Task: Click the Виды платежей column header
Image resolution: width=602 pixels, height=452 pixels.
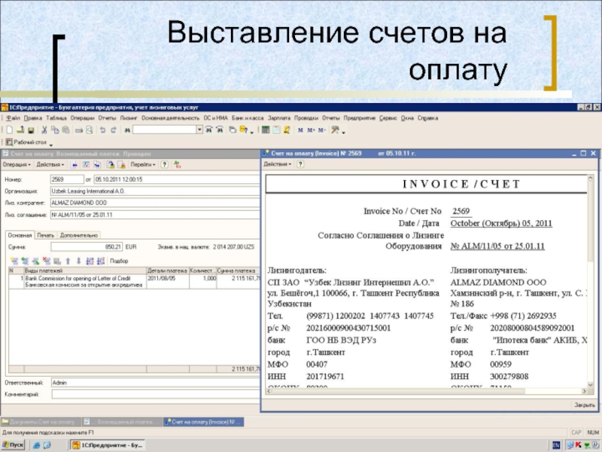Action: [x=85, y=270]
